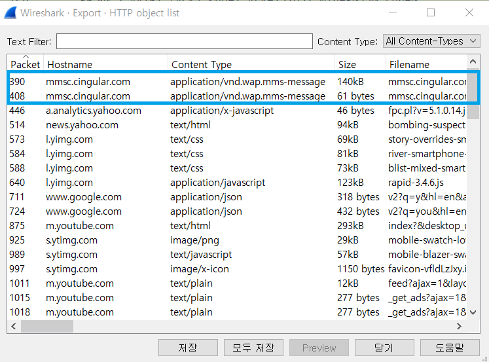Close the HTTP object list window
489x362 pixels.
(x=469, y=12)
